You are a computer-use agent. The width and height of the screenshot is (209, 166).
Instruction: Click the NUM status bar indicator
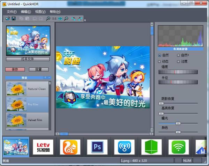pyautogui.click(x=187, y=161)
